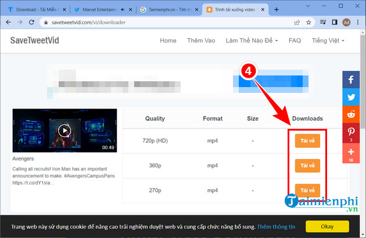This screenshot has height=238, width=366.
Task: Select the Trình tải xuống video tab
Action: (x=235, y=9)
